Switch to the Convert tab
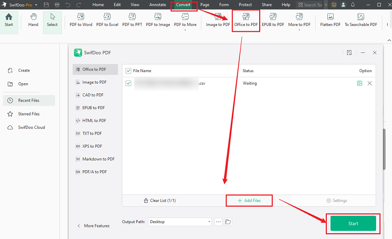Viewport: 392px width, 239px height. pyautogui.click(x=183, y=5)
